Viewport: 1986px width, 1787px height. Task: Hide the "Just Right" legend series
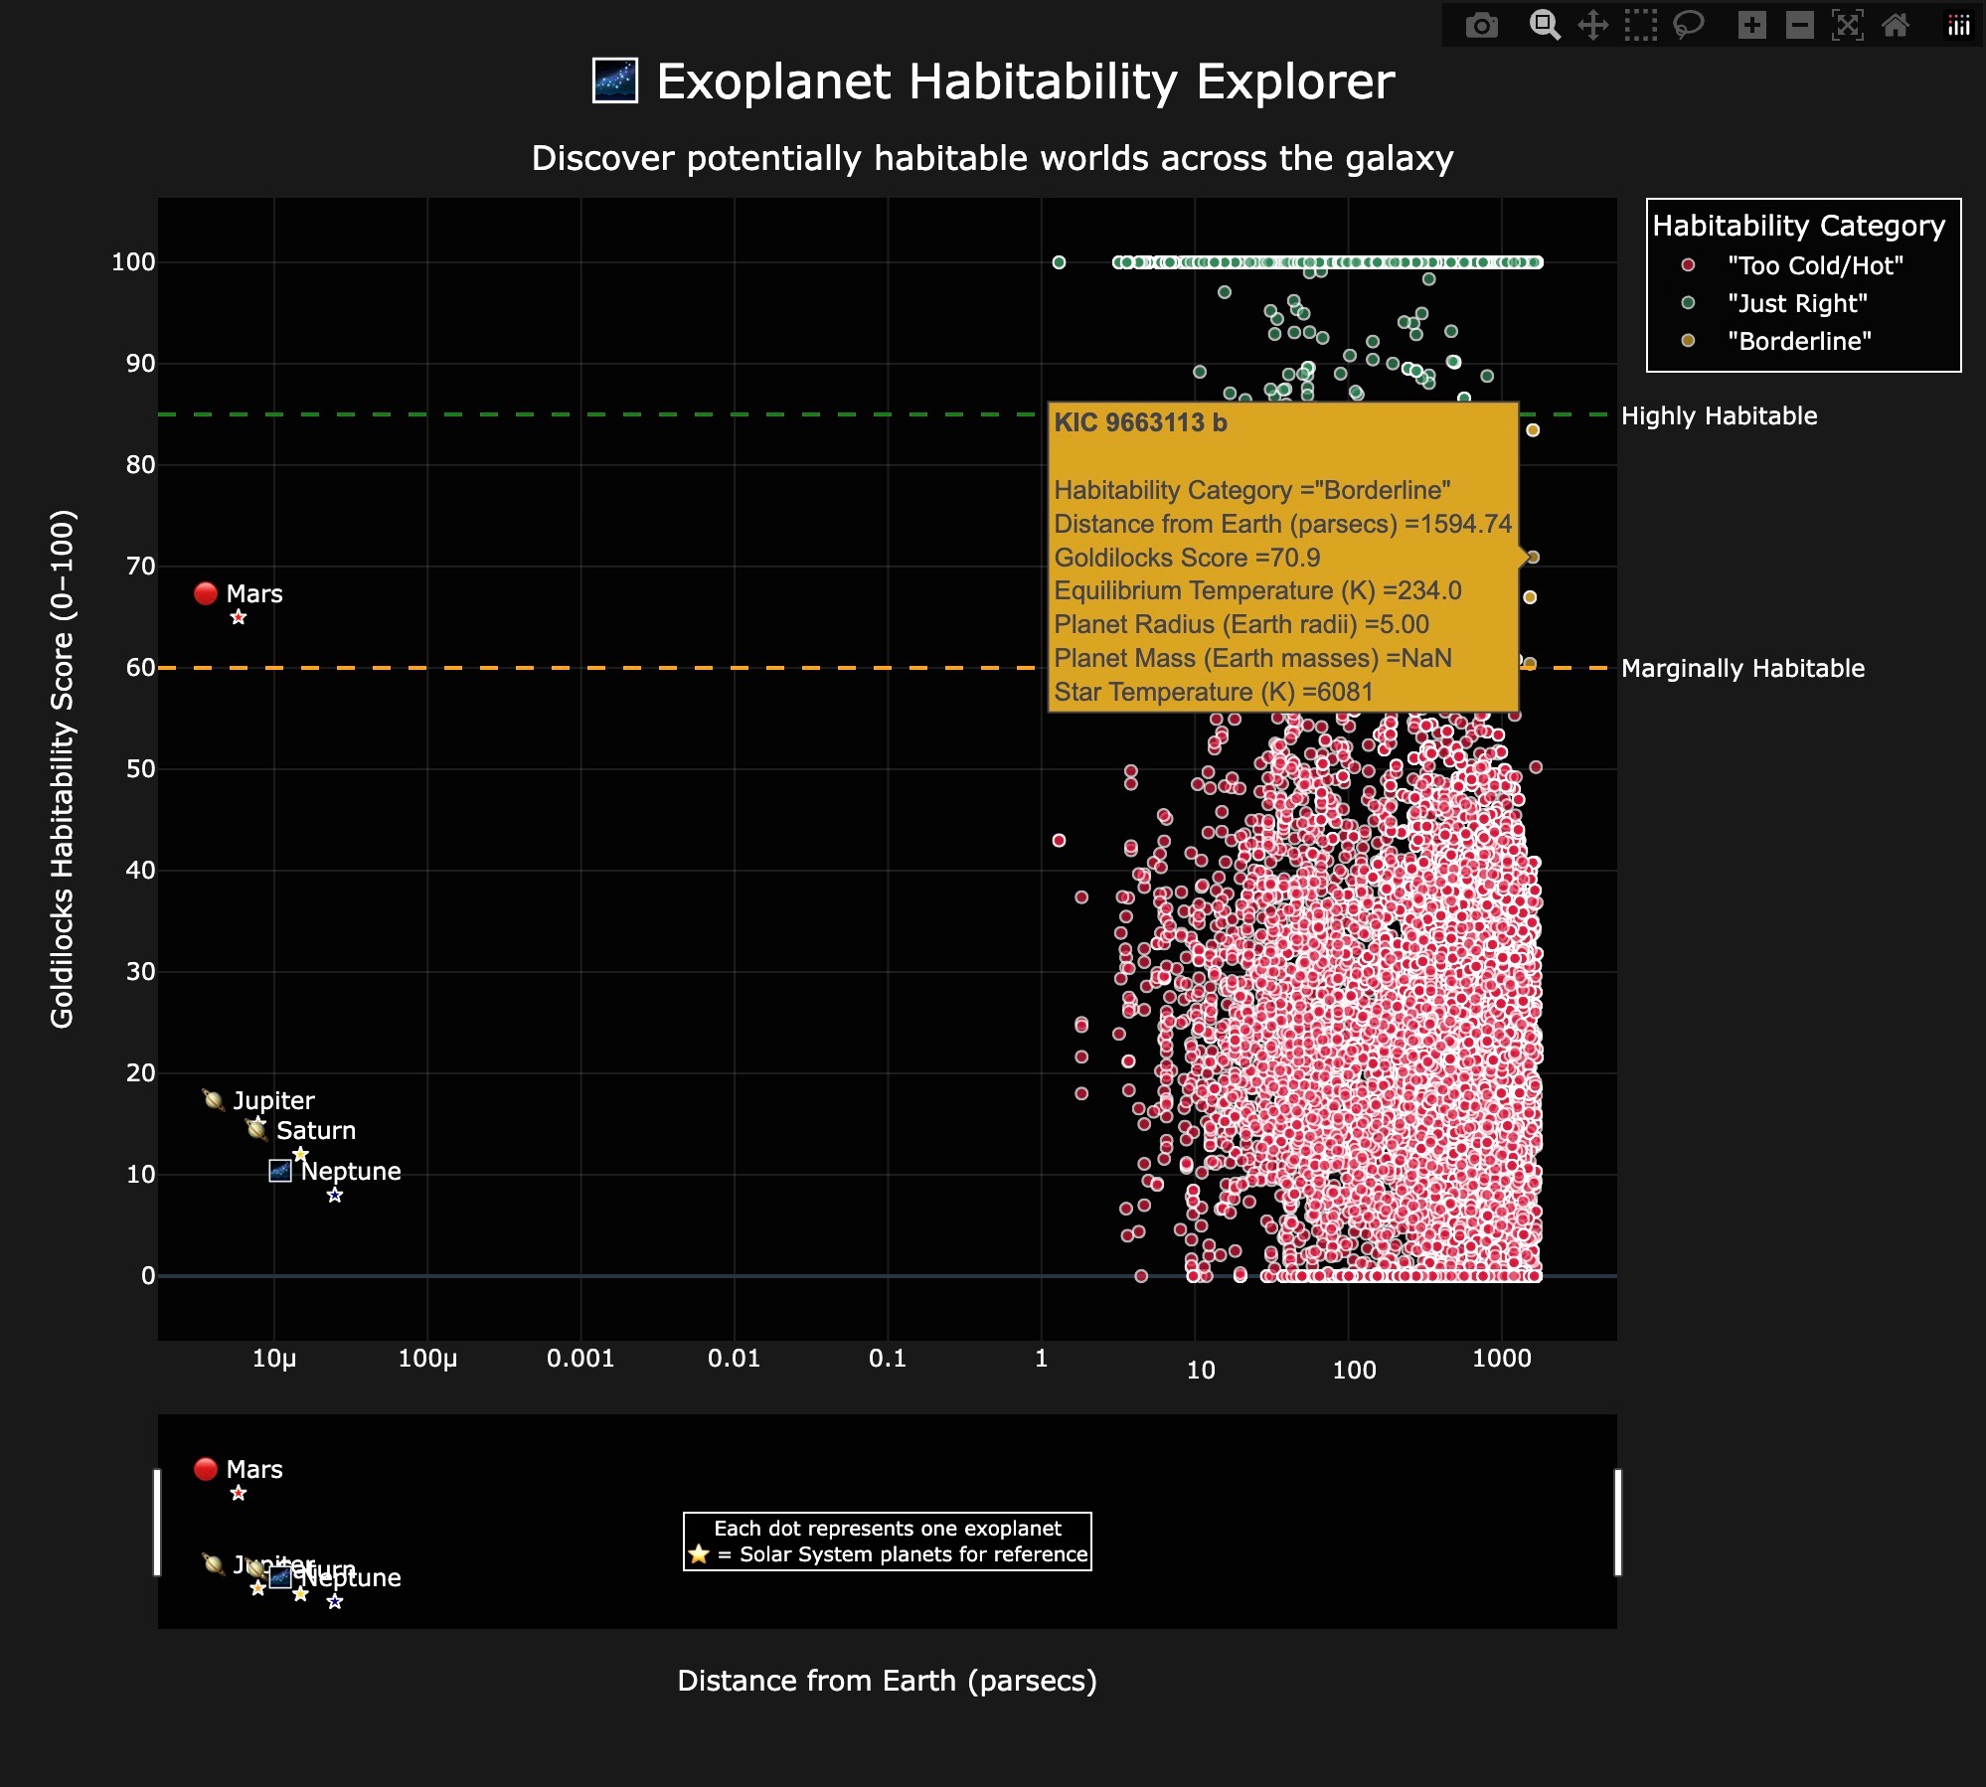point(1796,303)
